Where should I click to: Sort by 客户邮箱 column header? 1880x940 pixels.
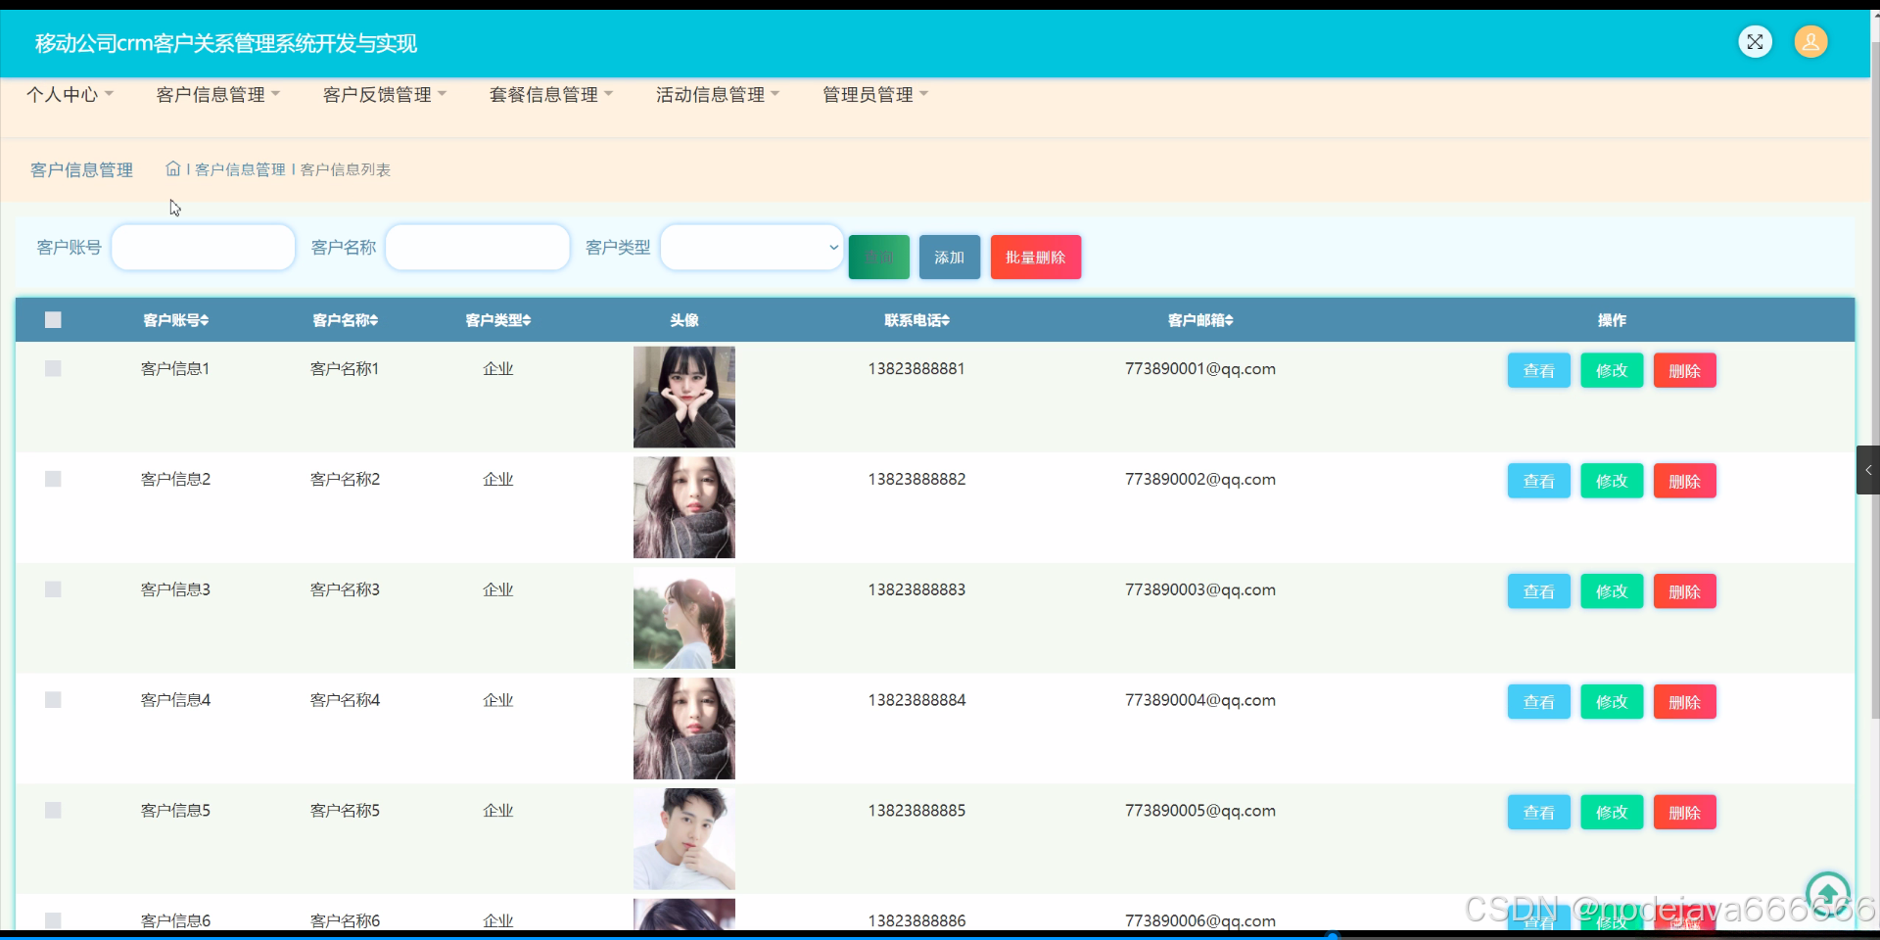coord(1200,320)
